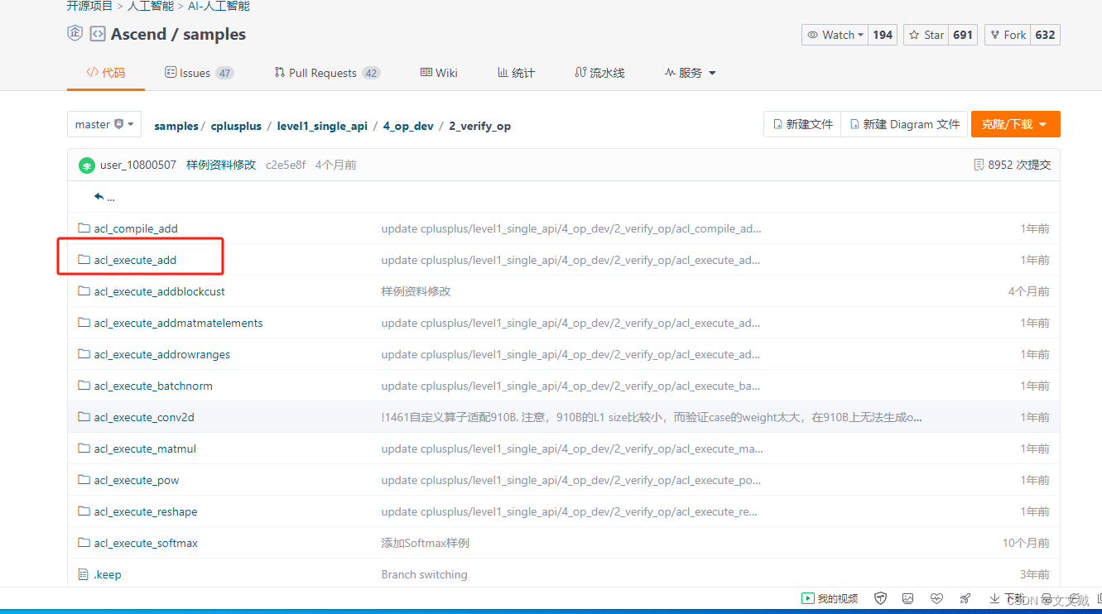Open the acl_execute_pow folder
1102x614 pixels.
(x=137, y=480)
